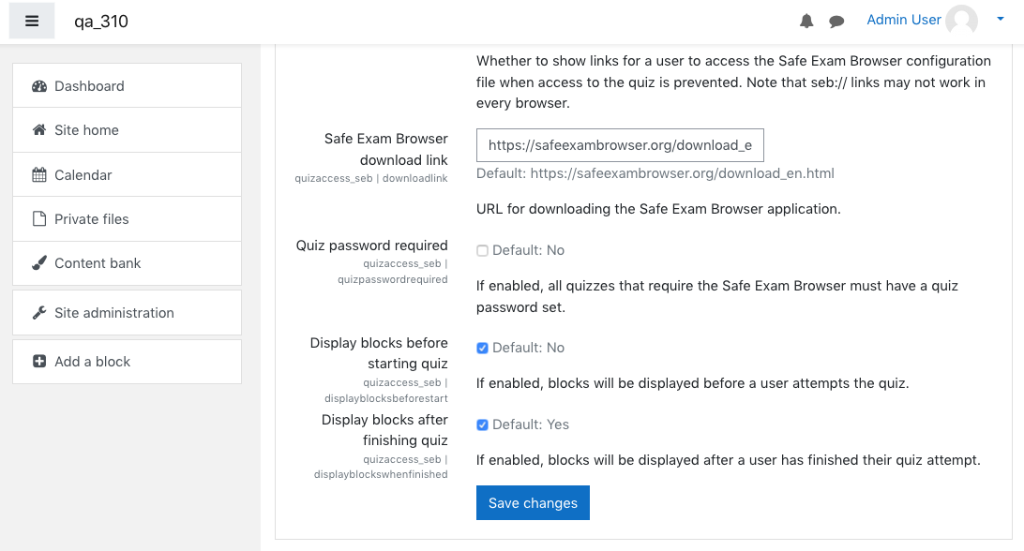This screenshot has height=551, width=1024.
Task: Open the Admin User avatar menu
Action: [961, 21]
